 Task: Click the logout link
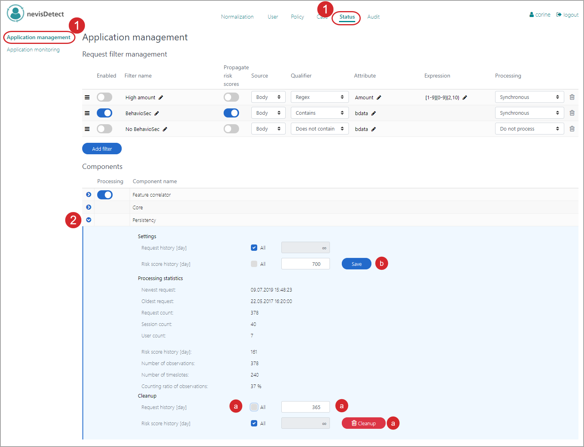(567, 15)
